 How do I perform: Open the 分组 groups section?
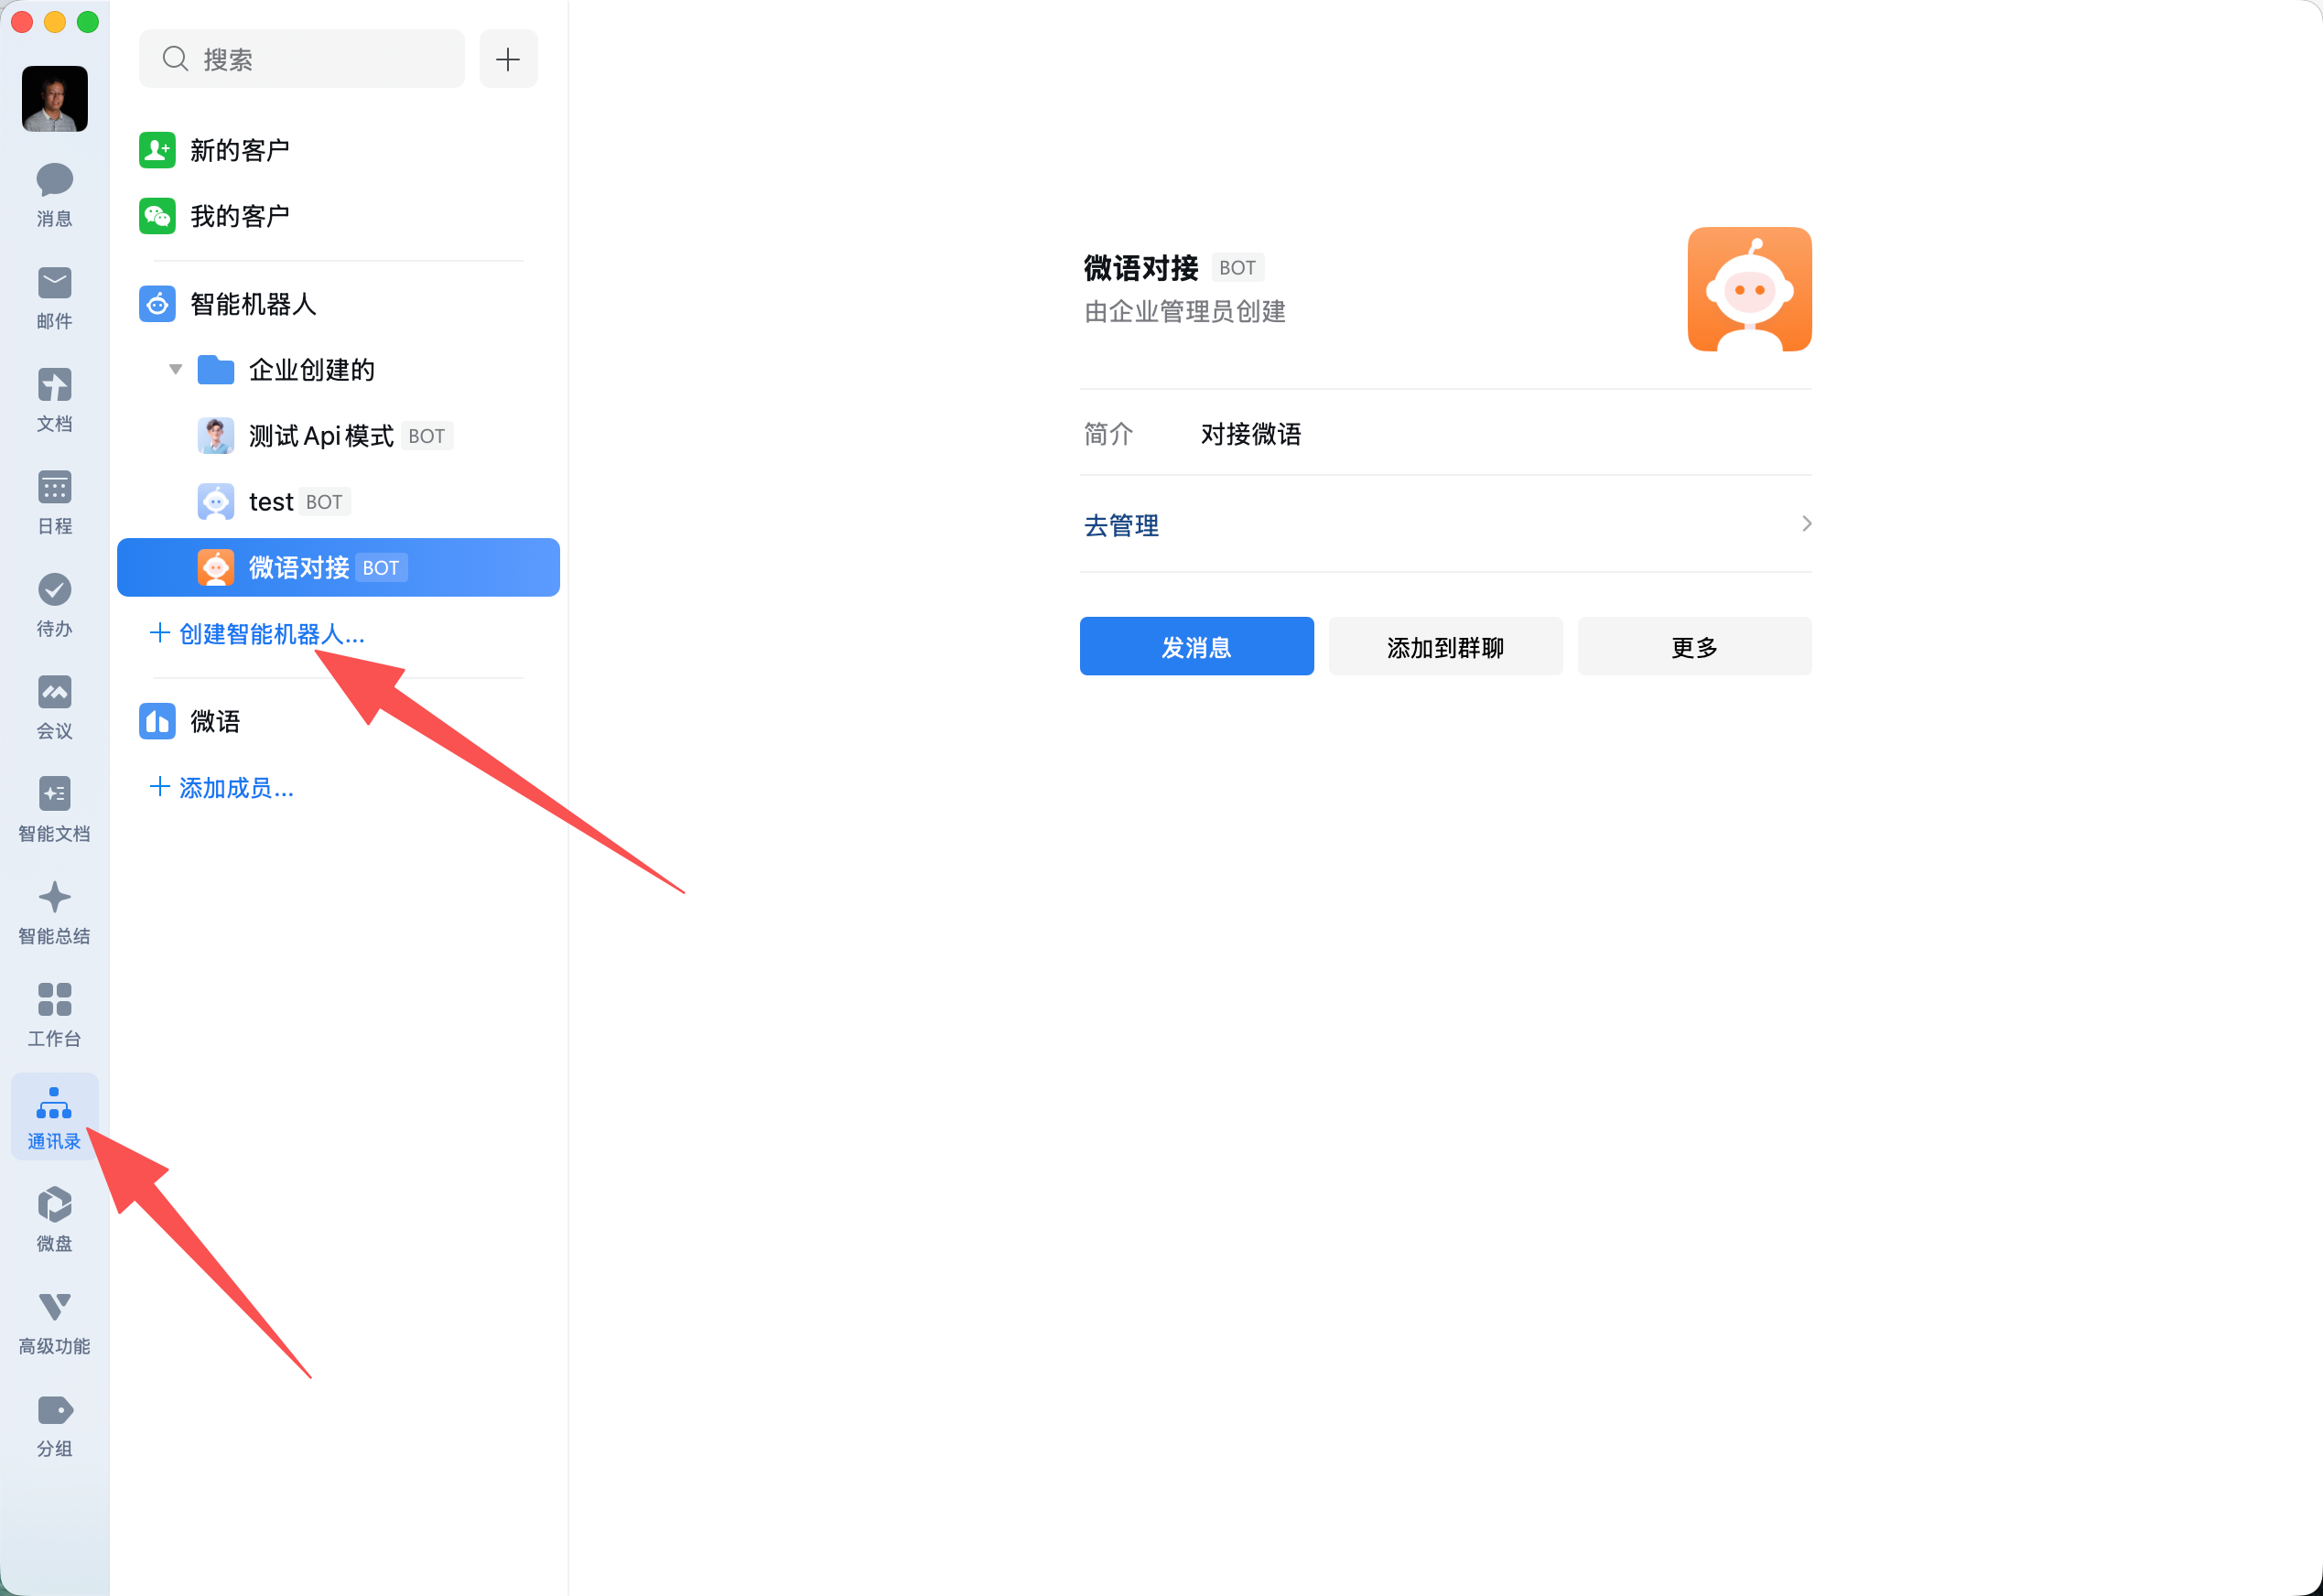[54, 1425]
